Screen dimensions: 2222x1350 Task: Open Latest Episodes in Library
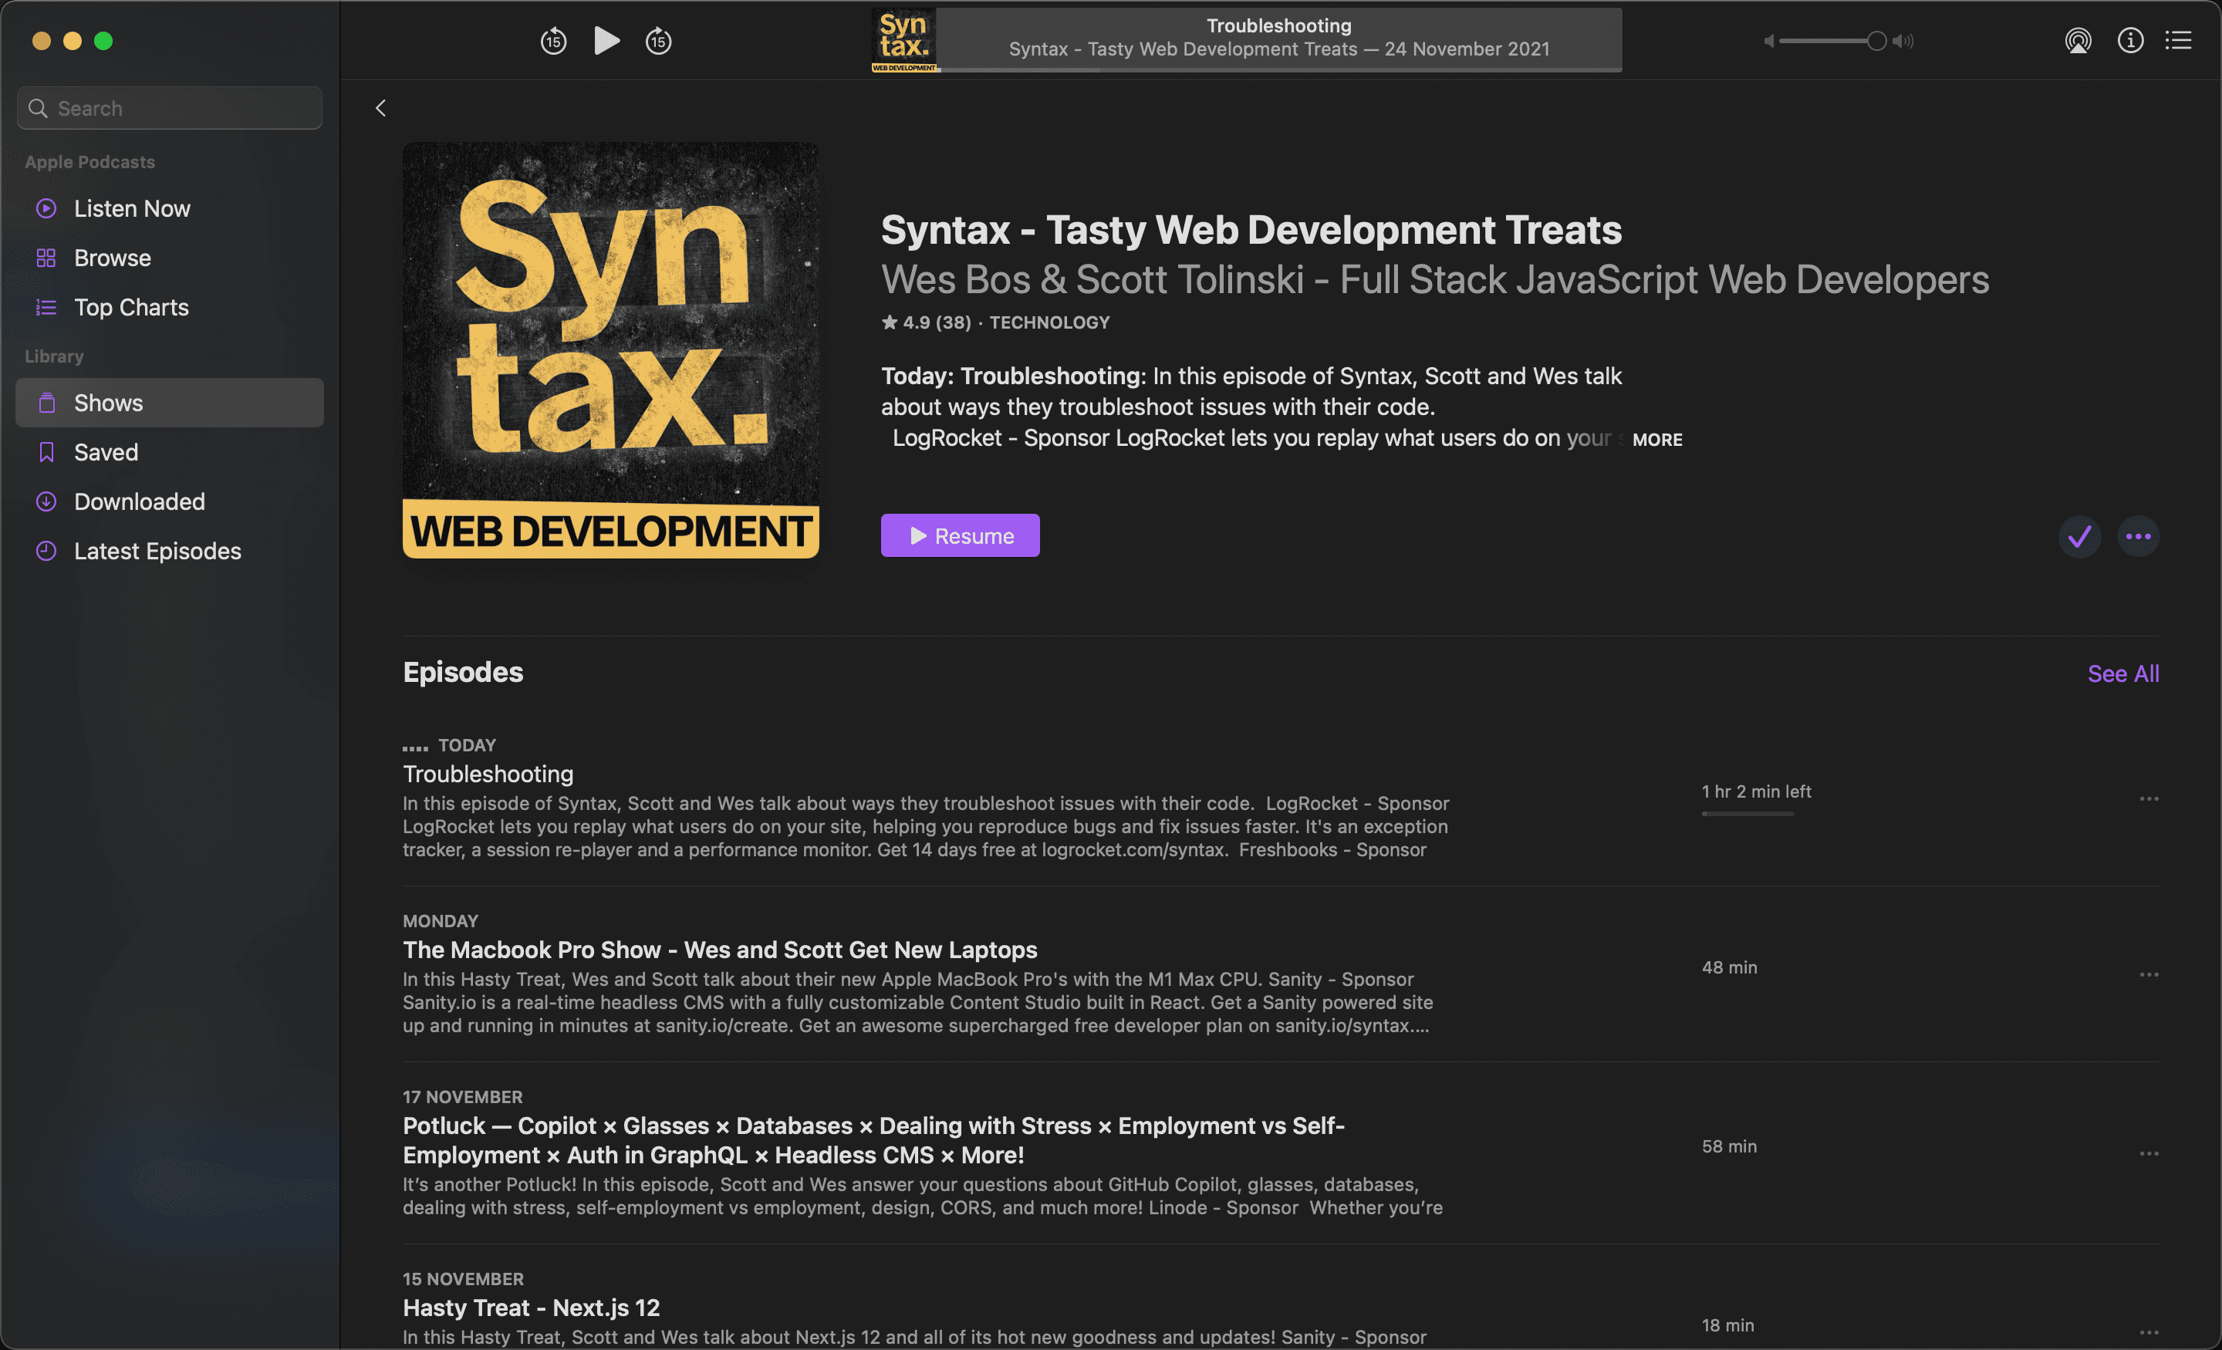[170, 551]
